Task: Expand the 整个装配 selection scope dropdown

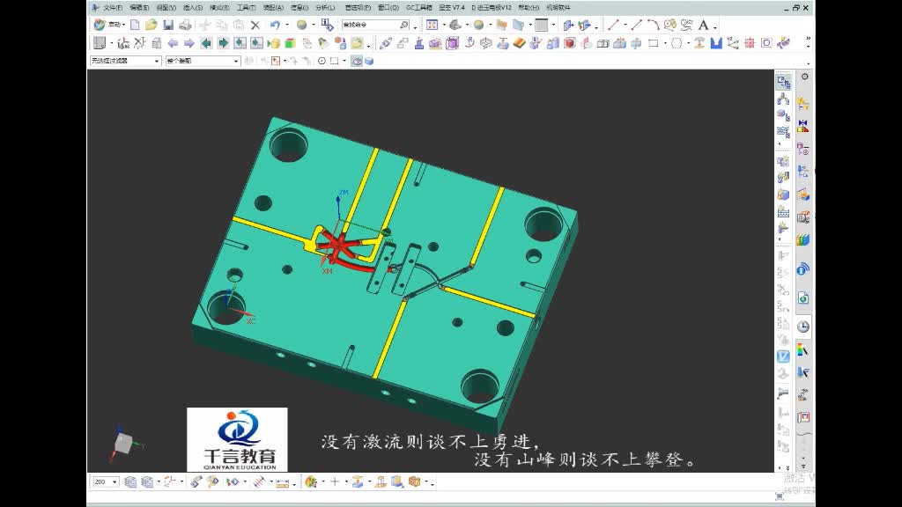Action: click(x=236, y=62)
